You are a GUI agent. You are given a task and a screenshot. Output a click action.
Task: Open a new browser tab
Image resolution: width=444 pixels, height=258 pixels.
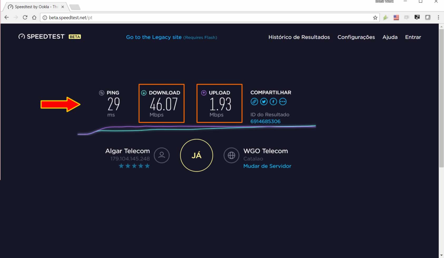(75, 7)
